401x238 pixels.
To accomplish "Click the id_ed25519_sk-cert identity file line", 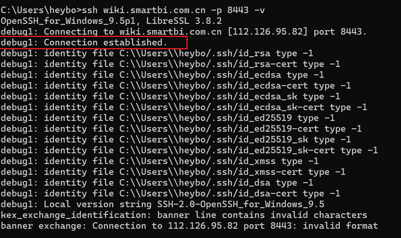I will (x=189, y=150).
